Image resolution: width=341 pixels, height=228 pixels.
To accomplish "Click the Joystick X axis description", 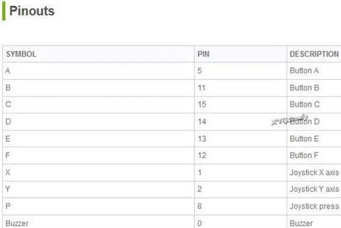I will point(314,173).
